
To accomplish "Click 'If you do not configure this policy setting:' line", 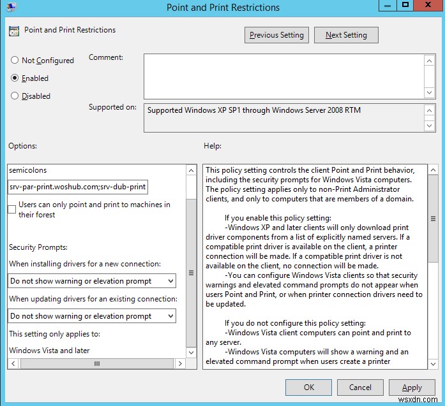I will pyautogui.click(x=295, y=323).
